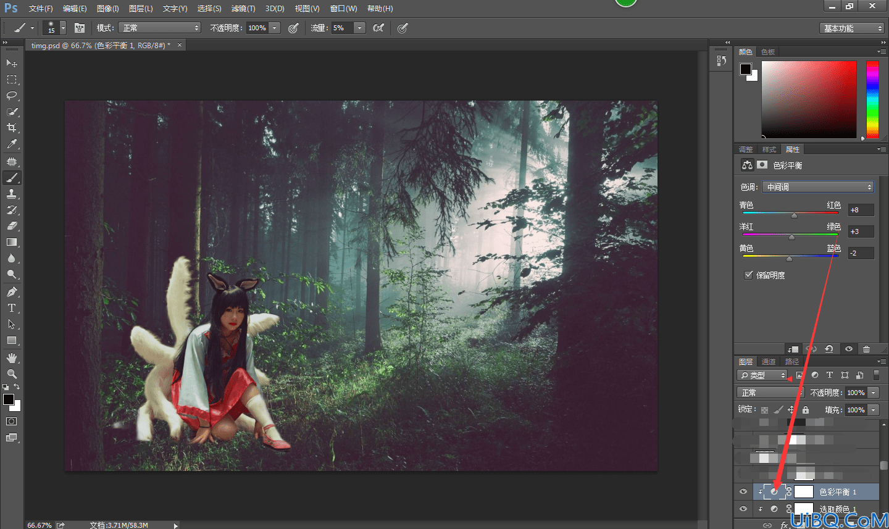The height and width of the screenshot is (529, 889).
Task: Hide the 色彩平衡 1 layer
Action: coord(743,492)
